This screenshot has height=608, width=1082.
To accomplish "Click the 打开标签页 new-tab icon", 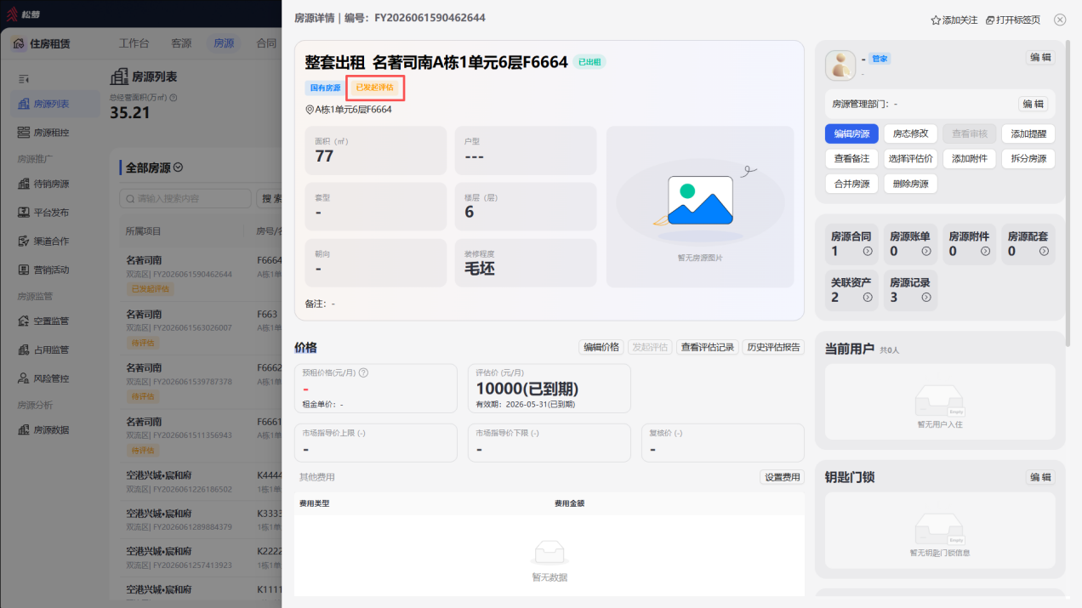I will [x=990, y=20].
